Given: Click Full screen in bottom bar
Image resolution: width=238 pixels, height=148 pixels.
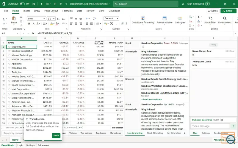Looking at the screenshot, I should pyautogui.click(x=43, y=145).
